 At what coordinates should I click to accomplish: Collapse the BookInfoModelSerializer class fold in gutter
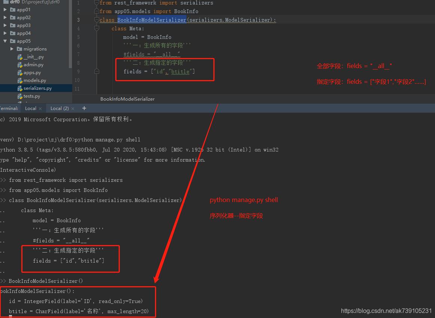pyautogui.click(x=97, y=19)
